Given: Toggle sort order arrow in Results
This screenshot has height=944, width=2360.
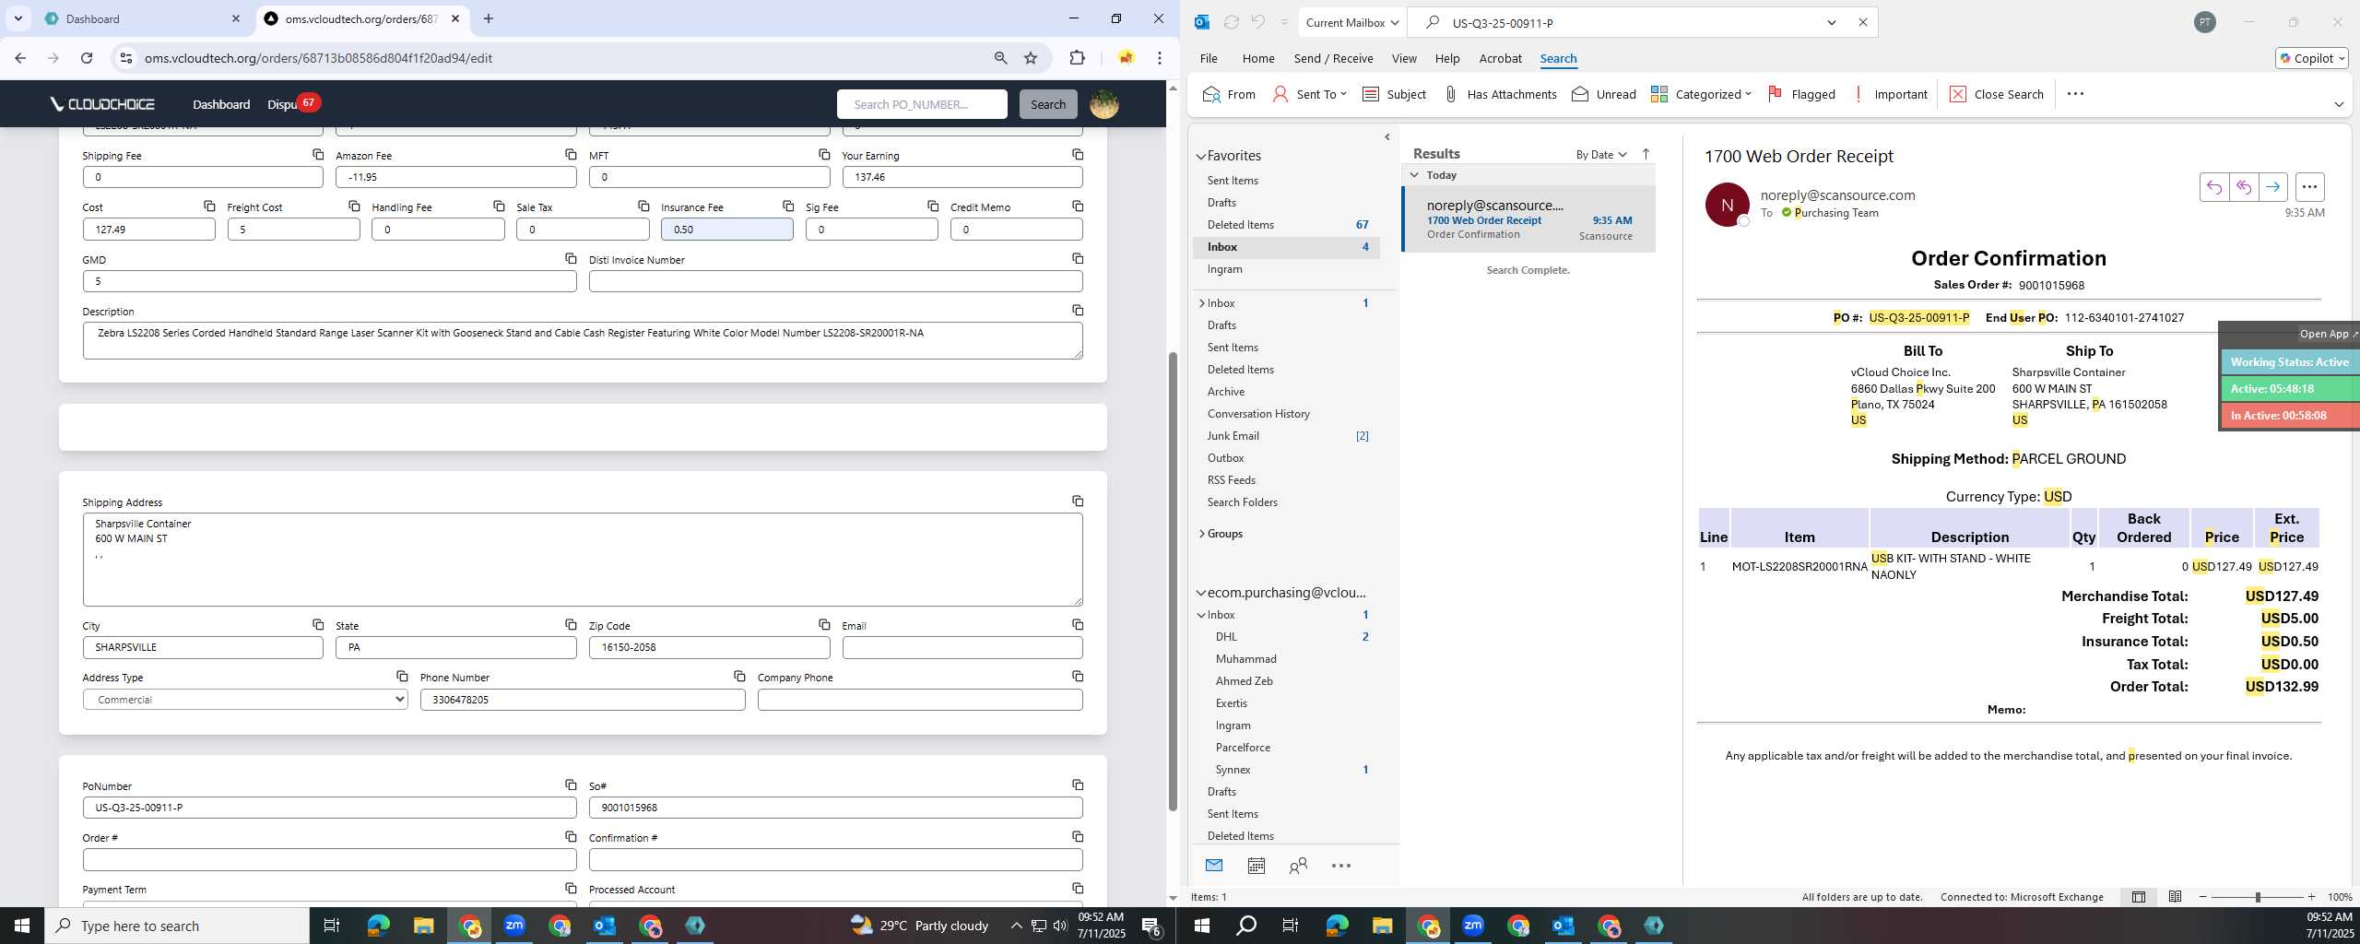Looking at the screenshot, I should (x=1646, y=154).
